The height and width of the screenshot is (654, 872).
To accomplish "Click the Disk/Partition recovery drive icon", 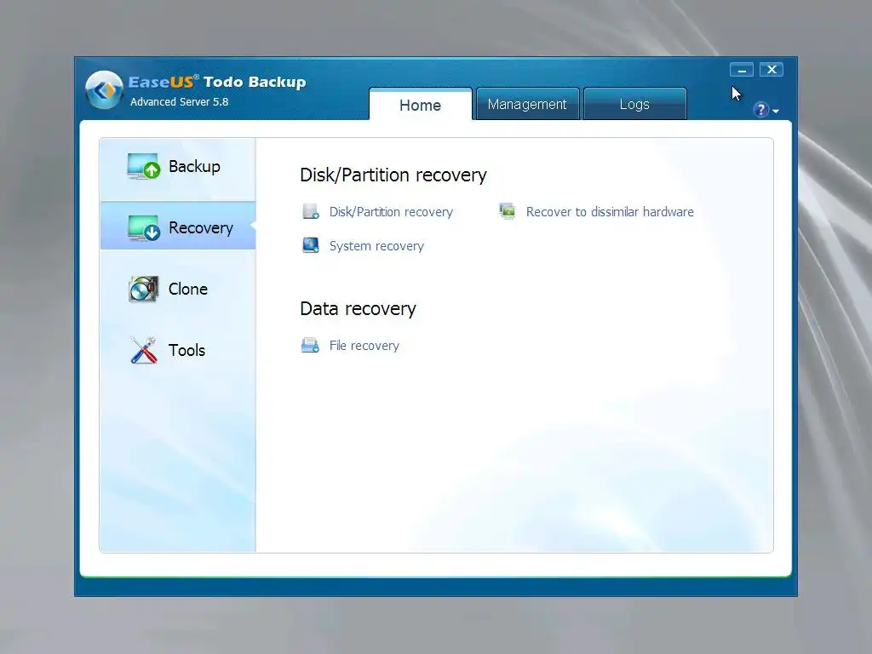I will click(310, 212).
